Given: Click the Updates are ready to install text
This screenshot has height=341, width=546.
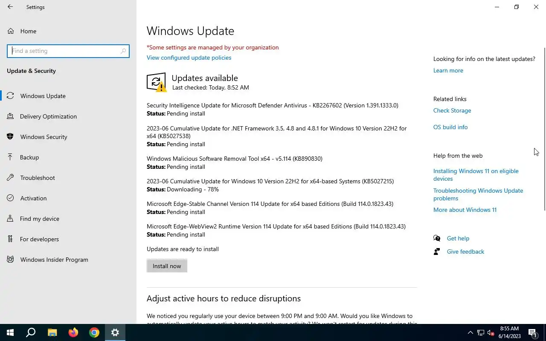Looking at the screenshot, I should pyautogui.click(x=183, y=249).
